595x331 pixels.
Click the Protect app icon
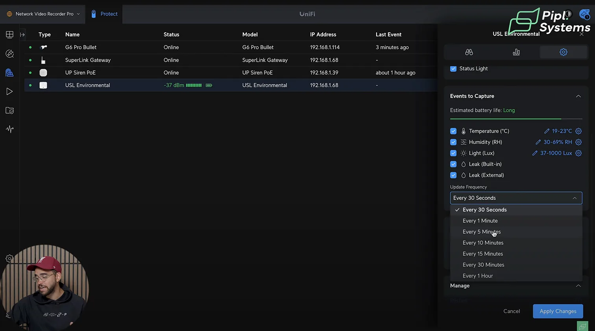94,14
